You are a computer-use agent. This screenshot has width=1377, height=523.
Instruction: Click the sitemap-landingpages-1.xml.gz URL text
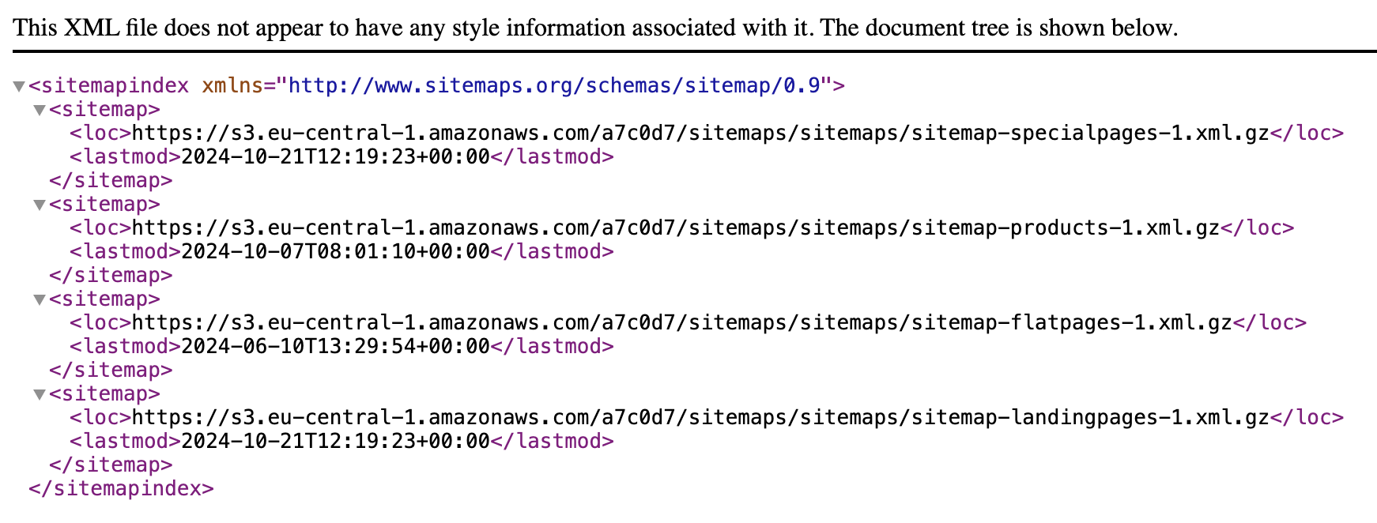[x=700, y=417]
